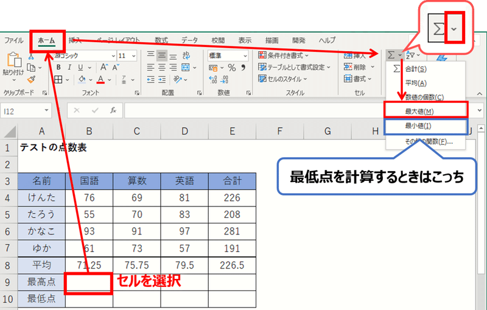This screenshot has height=310, width=487.
Task: Click the Increase Decimal icon
Action: pyautogui.click(x=213, y=80)
